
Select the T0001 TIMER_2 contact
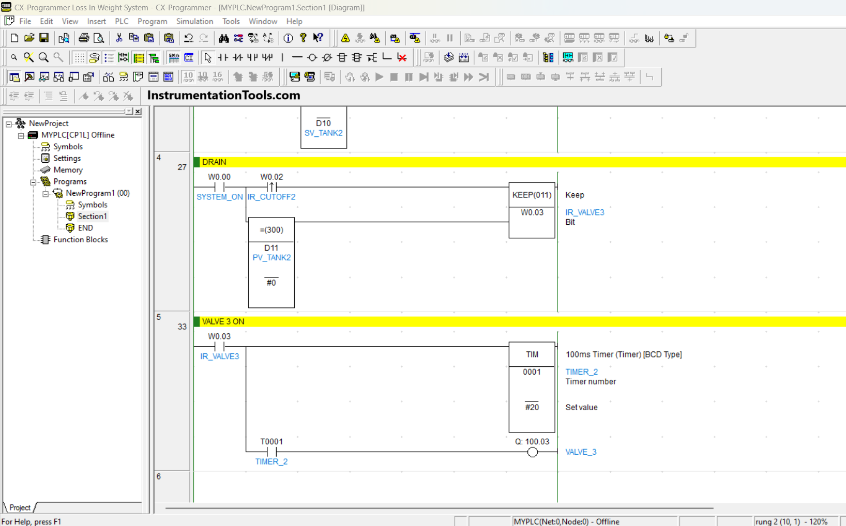click(271, 452)
